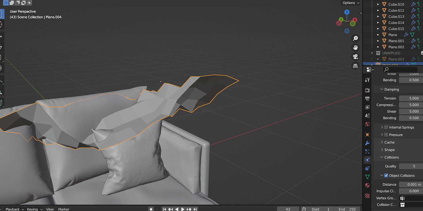Choose the Intersect selection mode icon
The width and height of the screenshot is (423, 211).
[29, 3]
